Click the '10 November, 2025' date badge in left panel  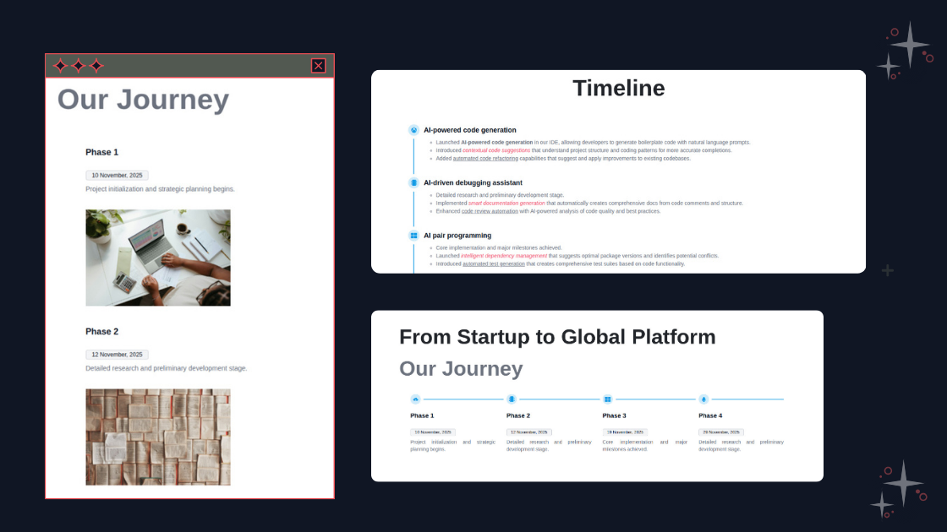click(x=117, y=176)
